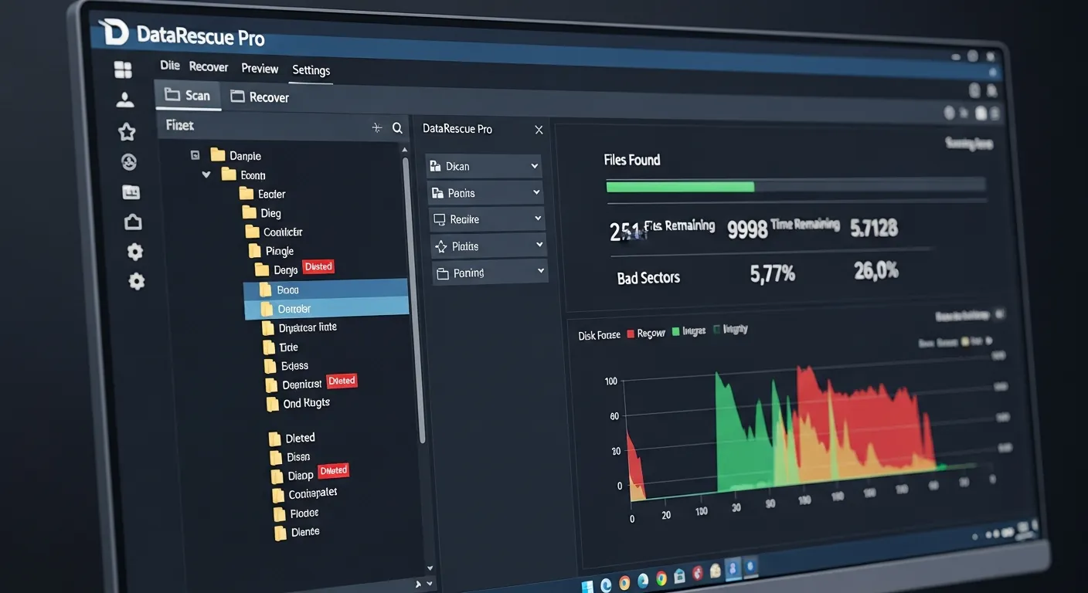Select the user profile icon in sidebar
The height and width of the screenshot is (593, 1088).
click(125, 99)
